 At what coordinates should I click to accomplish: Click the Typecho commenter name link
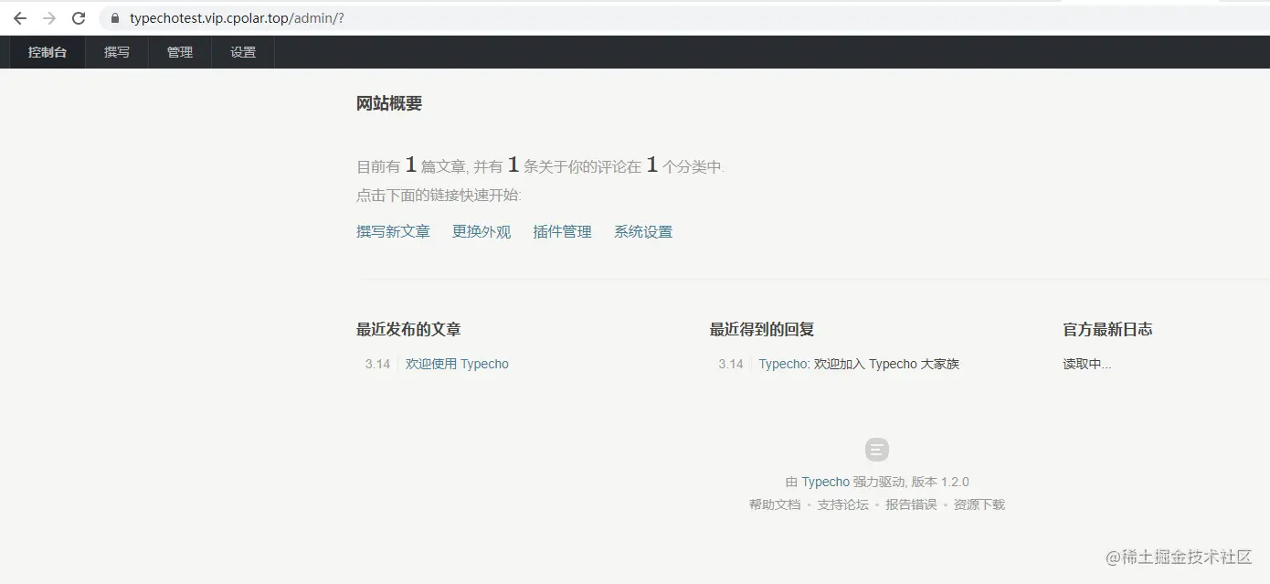pos(783,364)
